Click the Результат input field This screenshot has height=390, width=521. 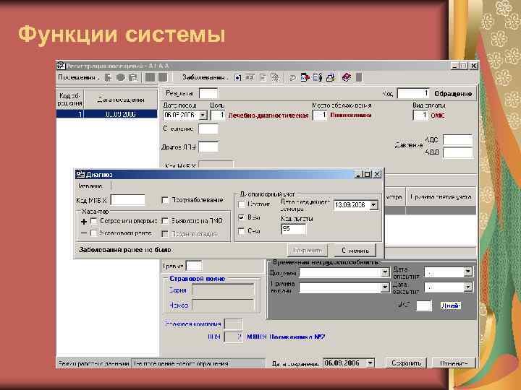pos(208,93)
